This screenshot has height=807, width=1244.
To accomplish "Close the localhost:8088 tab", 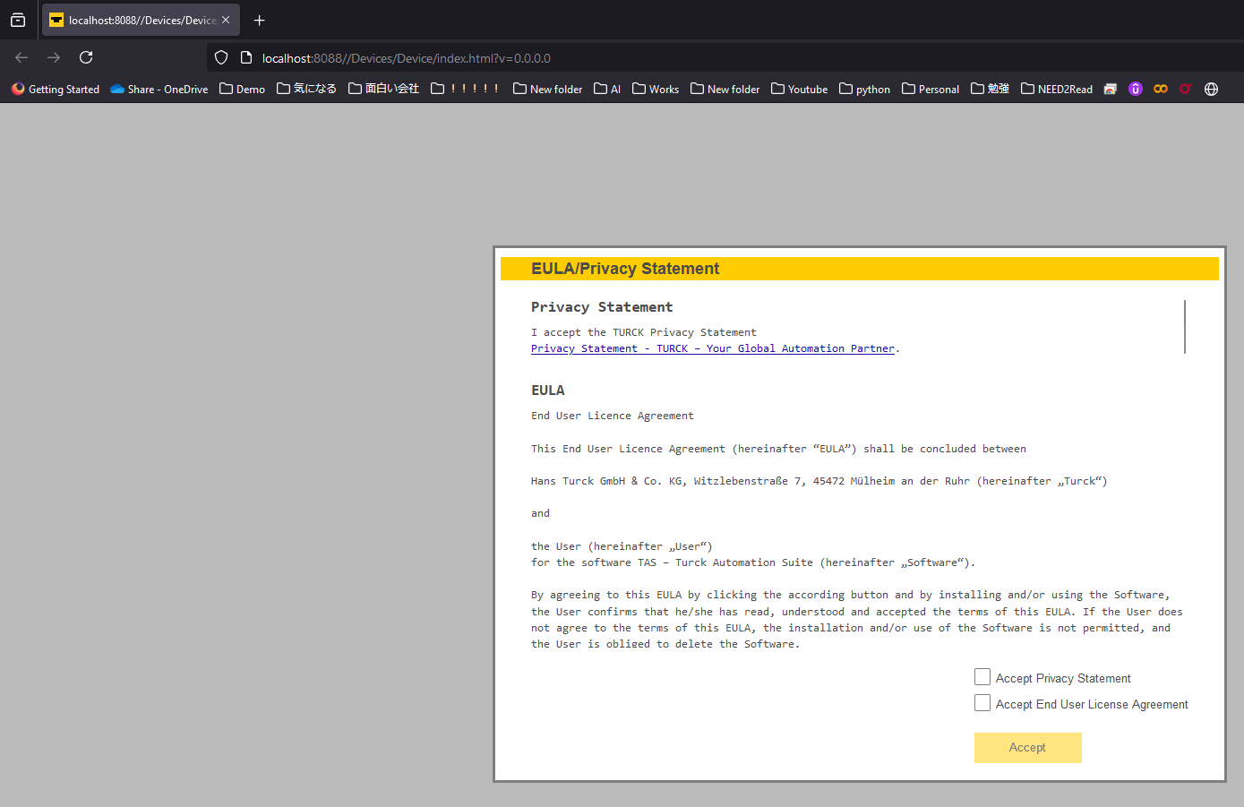I will pyautogui.click(x=226, y=20).
